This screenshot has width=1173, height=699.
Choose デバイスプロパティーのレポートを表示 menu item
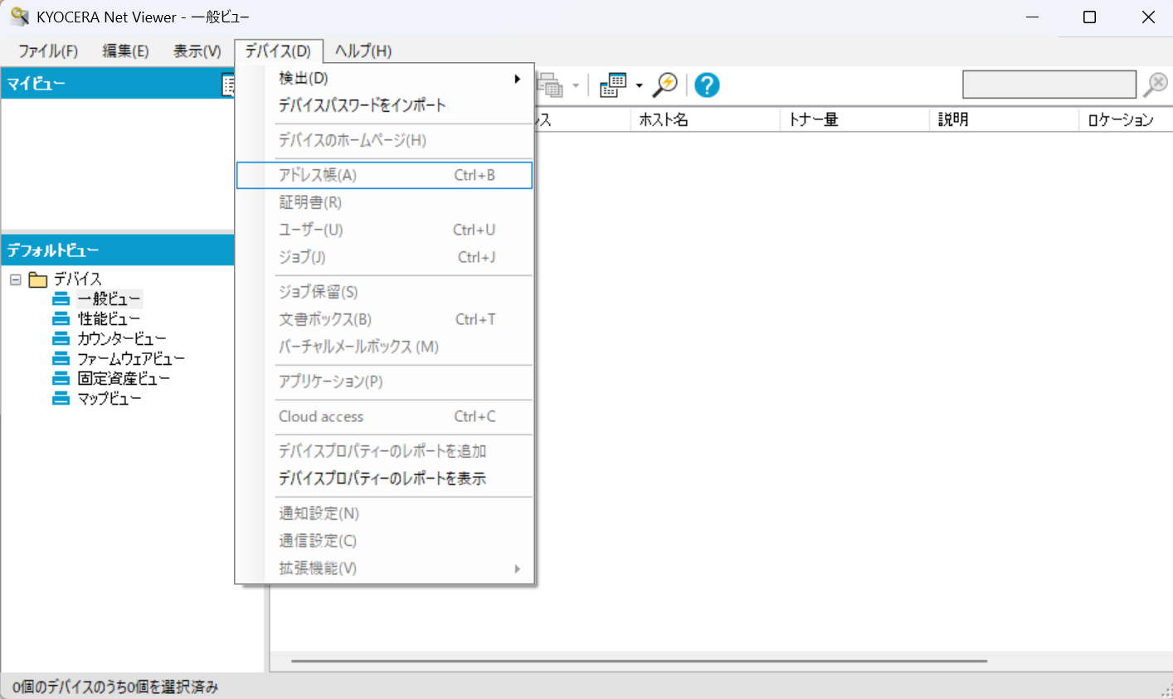pos(385,478)
